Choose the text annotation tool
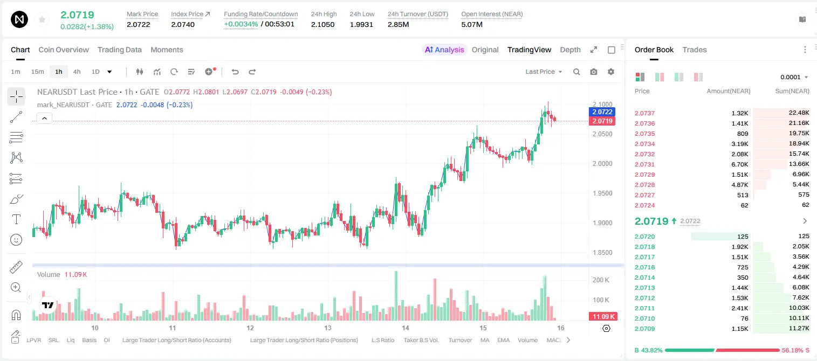The width and height of the screenshot is (817, 361). coord(16,219)
